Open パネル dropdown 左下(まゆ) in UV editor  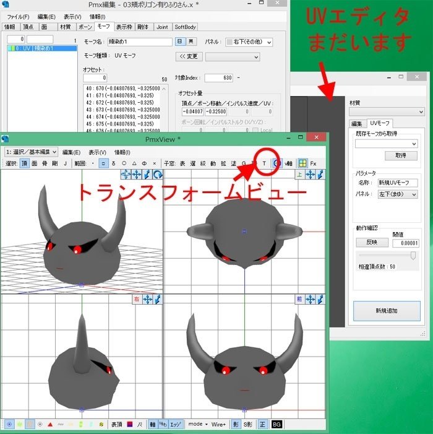[x=398, y=194]
